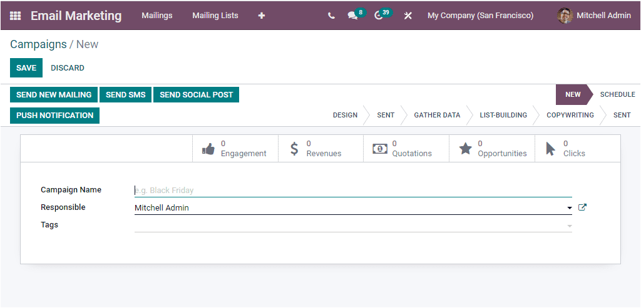This screenshot has width=641, height=308.
Task: Open the Responsible external link icon
Action: (582, 207)
